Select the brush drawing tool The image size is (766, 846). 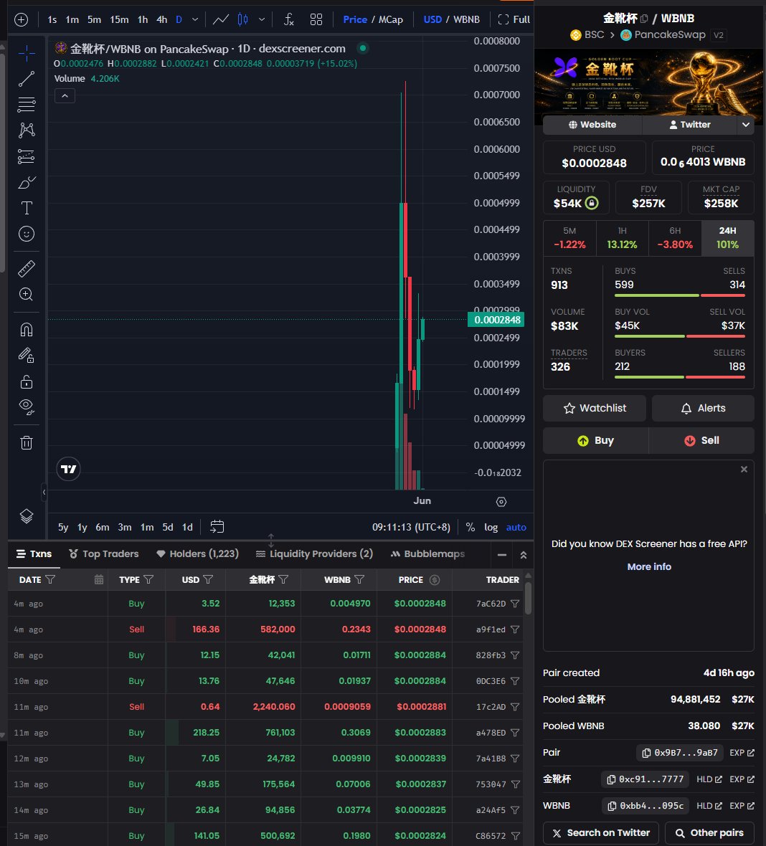click(x=26, y=182)
